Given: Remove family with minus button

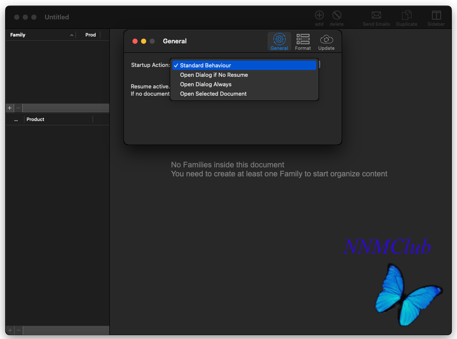Looking at the screenshot, I should point(18,108).
